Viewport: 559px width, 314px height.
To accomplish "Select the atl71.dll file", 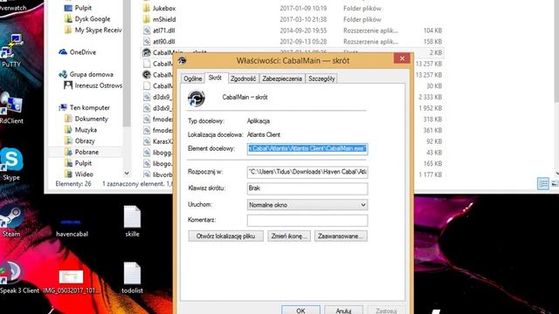I will tap(159, 31).
